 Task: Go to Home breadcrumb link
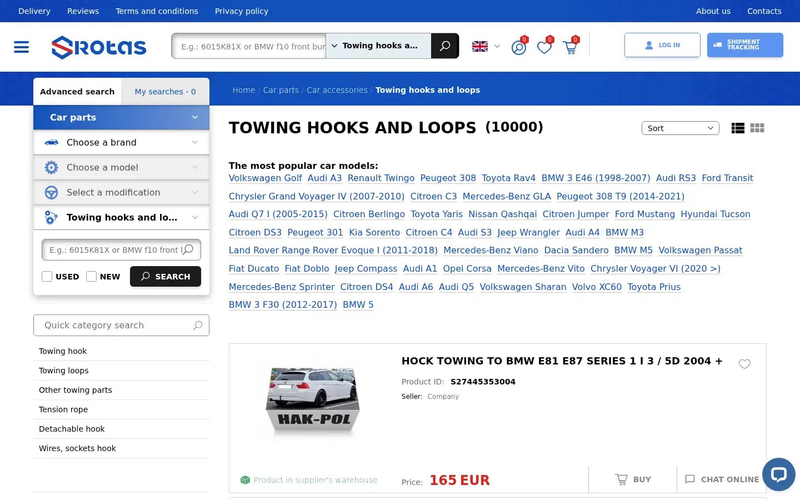tap(244, 90)
